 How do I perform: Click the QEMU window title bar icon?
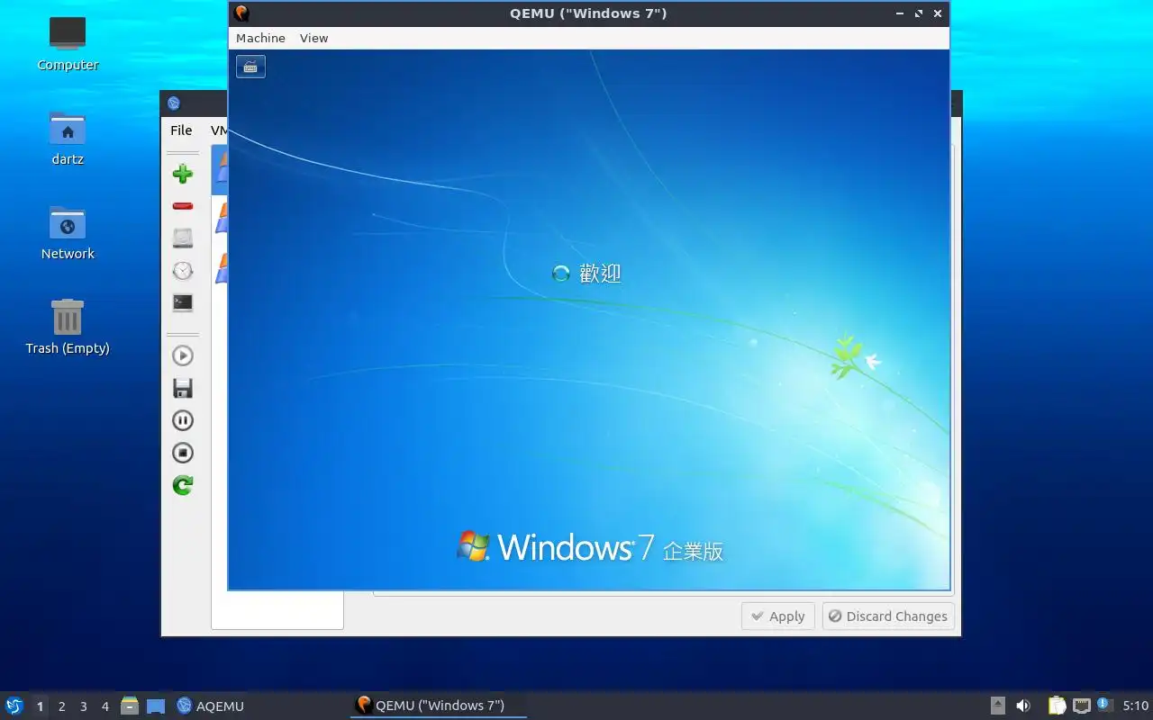[x=241, y=13]
